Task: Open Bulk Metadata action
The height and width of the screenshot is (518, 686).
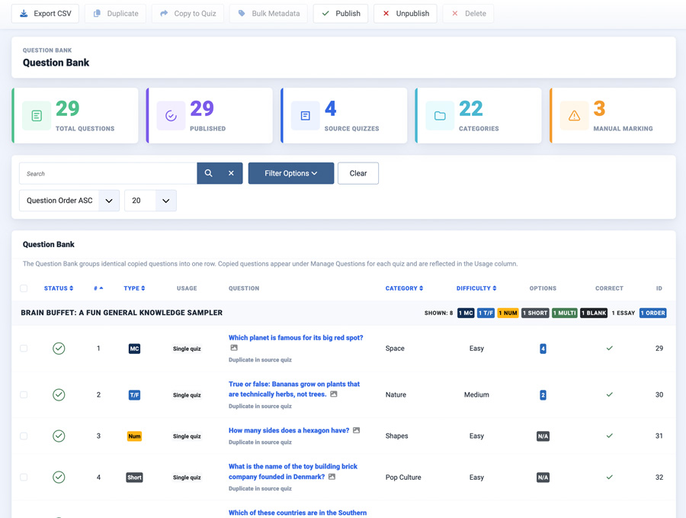Action: (x=268, y=14)
